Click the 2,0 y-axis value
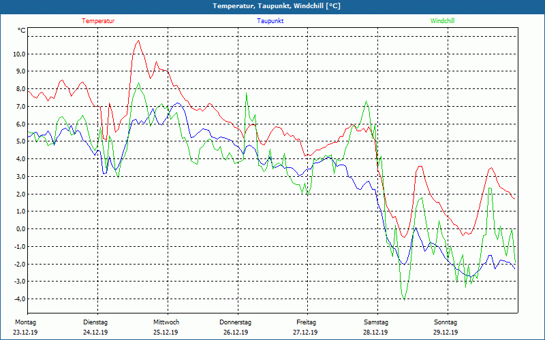Viewport: 545px width, 340px height. click(x=20, y=194)
